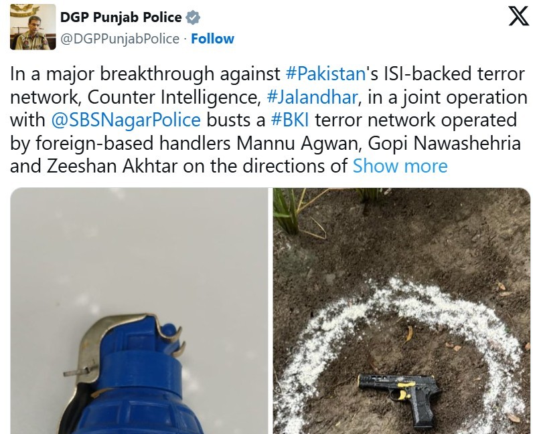Screen dimensions: 533x434
Task: Open the @SBSNagarPolice mention
Action: [126, 120]
